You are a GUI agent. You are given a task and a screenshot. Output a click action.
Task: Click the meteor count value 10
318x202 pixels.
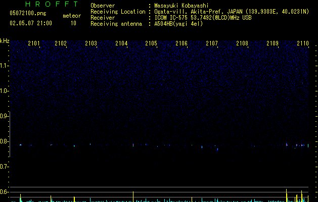73,23
